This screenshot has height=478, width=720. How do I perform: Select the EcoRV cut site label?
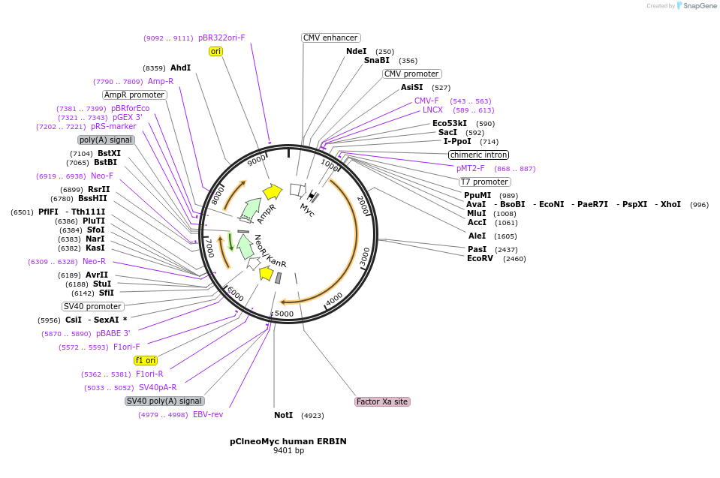click(479, 259)
